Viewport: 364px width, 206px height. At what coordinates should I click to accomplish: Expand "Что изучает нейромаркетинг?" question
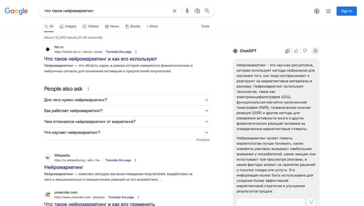(x=127, y=133)
